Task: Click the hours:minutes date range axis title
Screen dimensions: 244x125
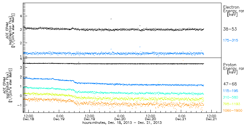Action: [122, 123]
